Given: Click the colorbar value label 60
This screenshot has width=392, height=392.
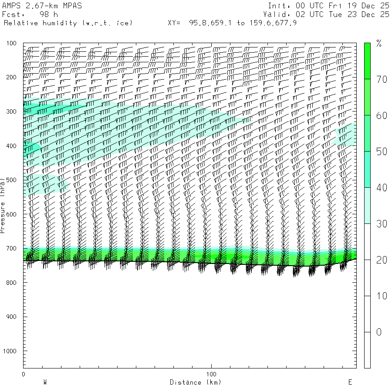Looking at the screenshot, I should click(382, 116).
